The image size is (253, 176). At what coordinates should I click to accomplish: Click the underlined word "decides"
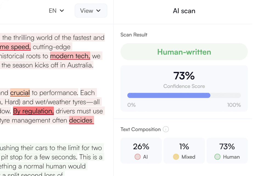81,120
